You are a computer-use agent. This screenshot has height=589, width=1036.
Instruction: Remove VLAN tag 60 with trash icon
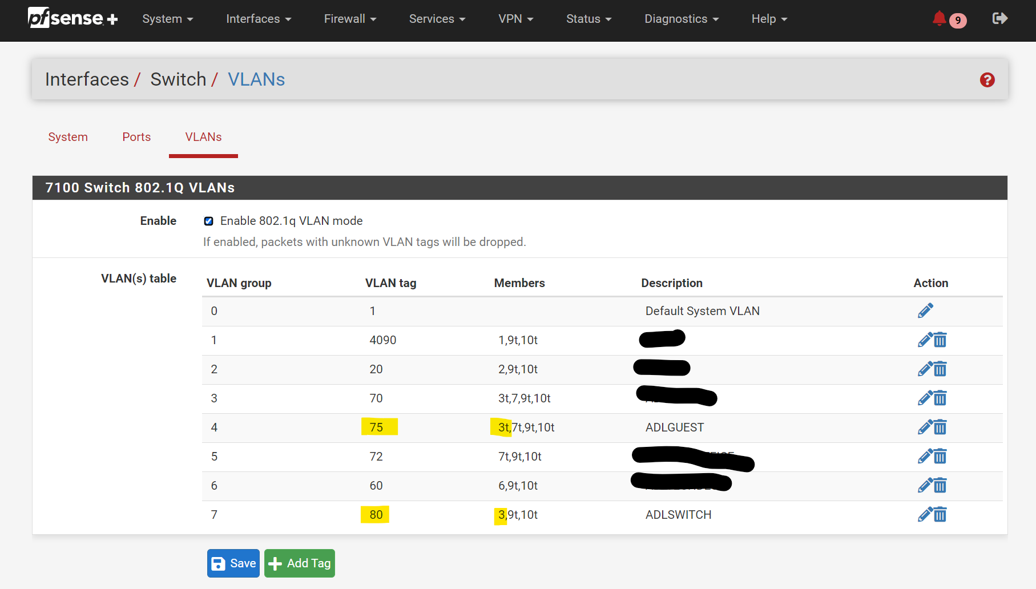[940, 486]
